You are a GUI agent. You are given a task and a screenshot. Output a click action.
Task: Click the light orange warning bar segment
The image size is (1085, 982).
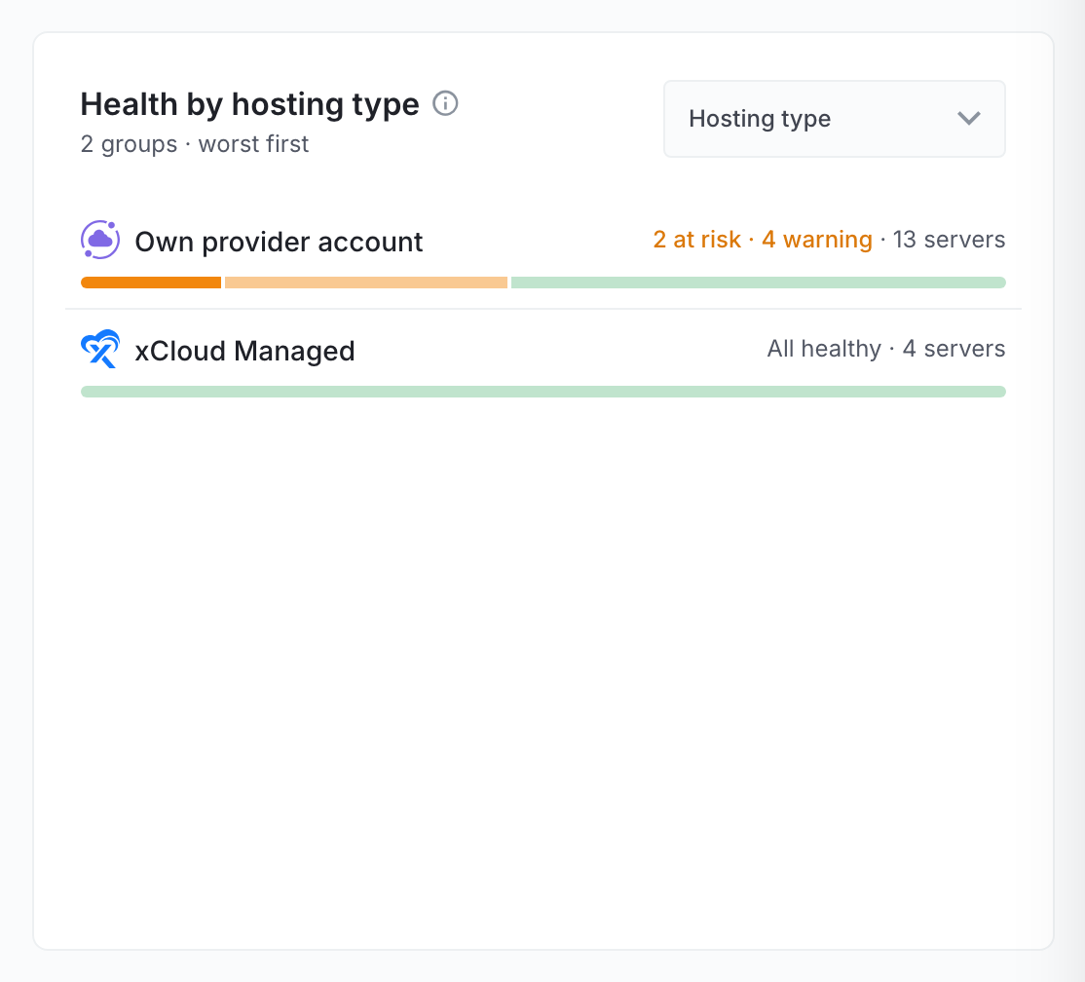[x=366, y=283]
